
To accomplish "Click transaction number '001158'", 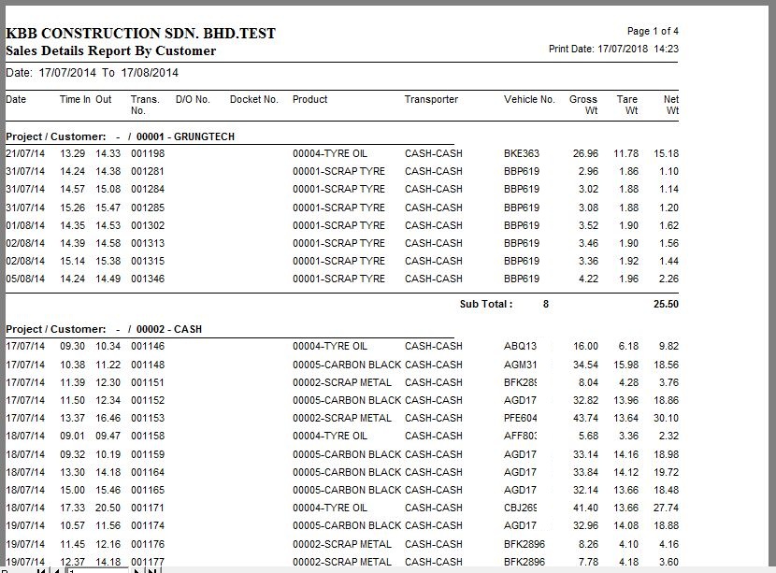I will [148, 437].
